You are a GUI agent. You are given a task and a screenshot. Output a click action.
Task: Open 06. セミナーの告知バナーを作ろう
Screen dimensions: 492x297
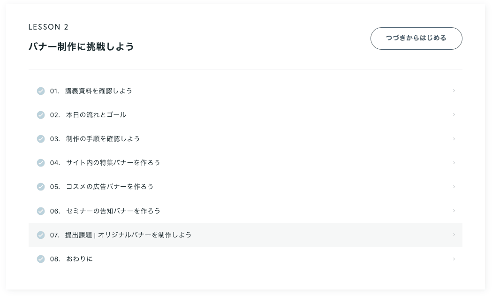point(113,211)
